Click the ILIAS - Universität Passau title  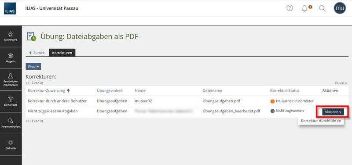coord(52,8)
